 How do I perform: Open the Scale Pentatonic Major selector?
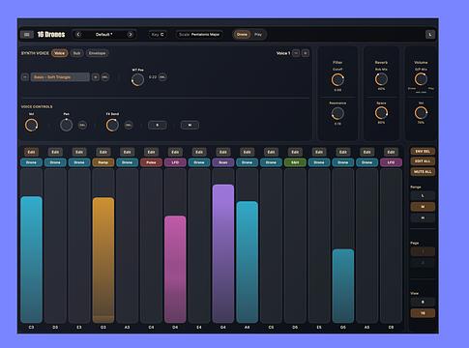click(199, 35)
